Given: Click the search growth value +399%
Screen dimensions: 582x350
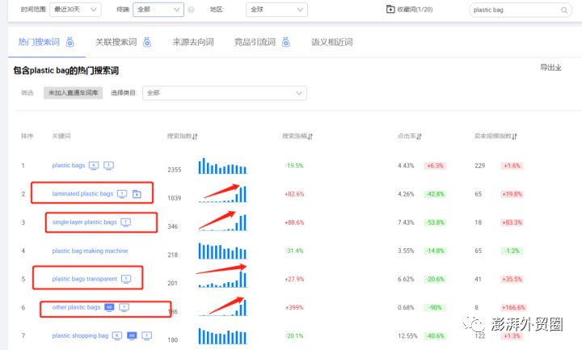Looking at the screenshot, I should (294, 308).
